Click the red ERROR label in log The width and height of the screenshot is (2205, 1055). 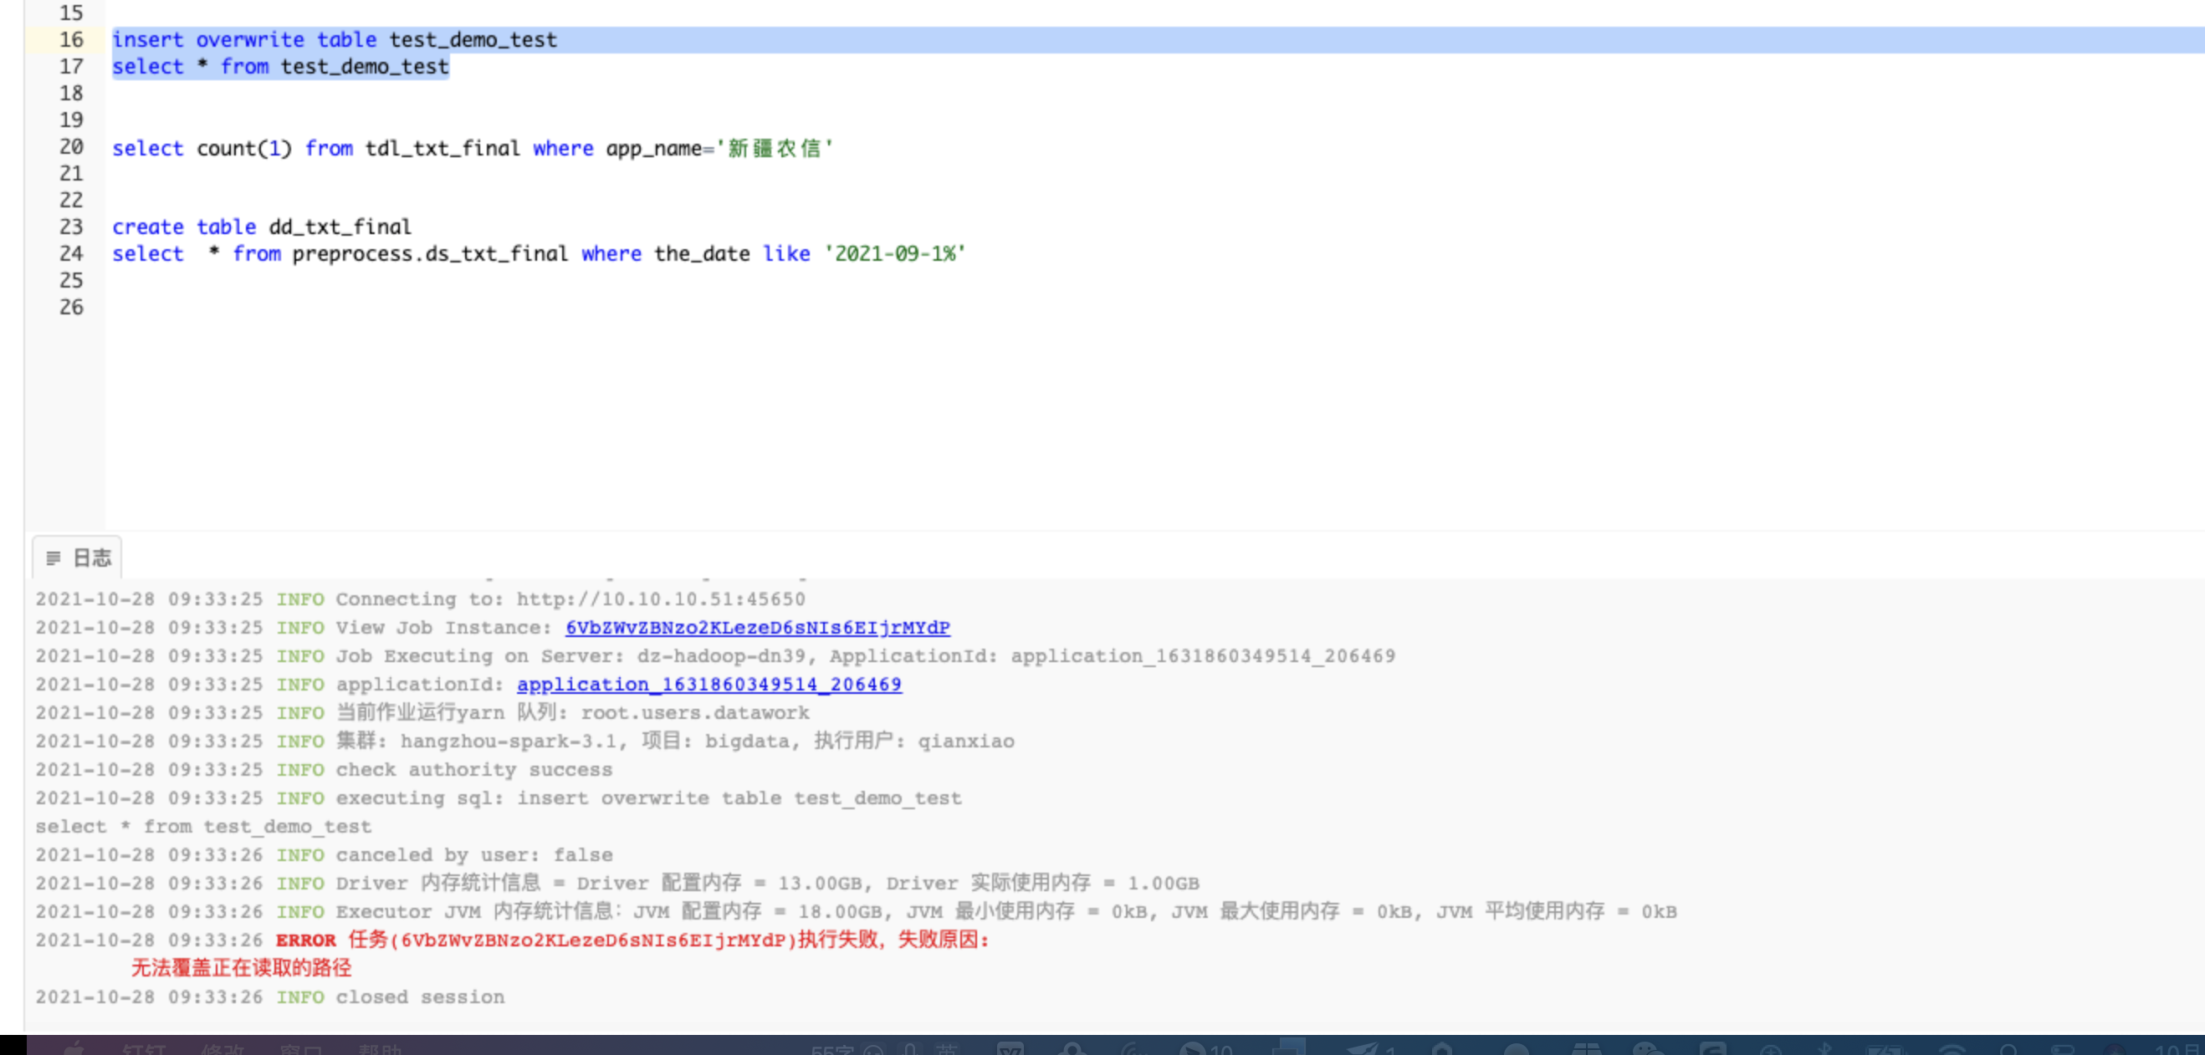[x=305, y=940]
